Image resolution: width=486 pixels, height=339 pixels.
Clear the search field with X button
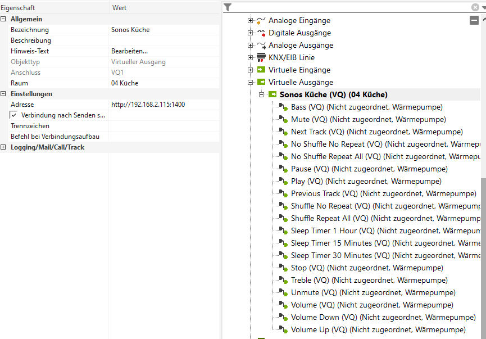[475, 7]
